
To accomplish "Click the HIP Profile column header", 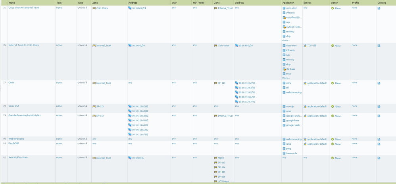I will tap(198, 3).
